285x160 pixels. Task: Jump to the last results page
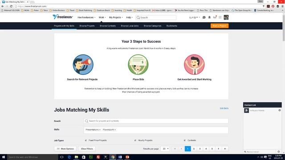pyautogui.click(x=225, y=149)
